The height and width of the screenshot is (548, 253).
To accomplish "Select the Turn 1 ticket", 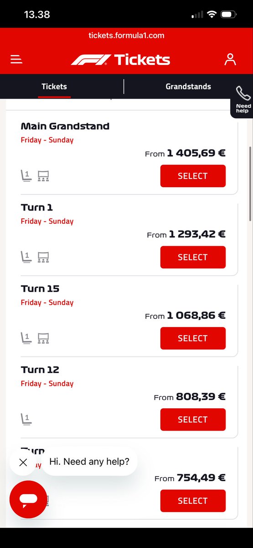I will (x=193, y=257).
